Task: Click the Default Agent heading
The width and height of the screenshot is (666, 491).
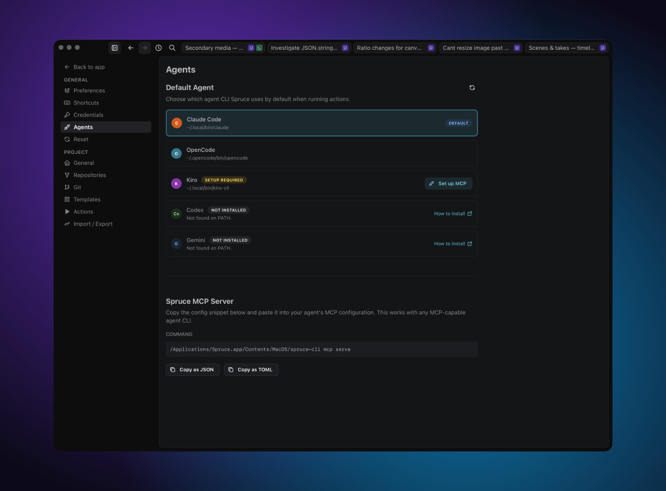Action: pos(190,88)
